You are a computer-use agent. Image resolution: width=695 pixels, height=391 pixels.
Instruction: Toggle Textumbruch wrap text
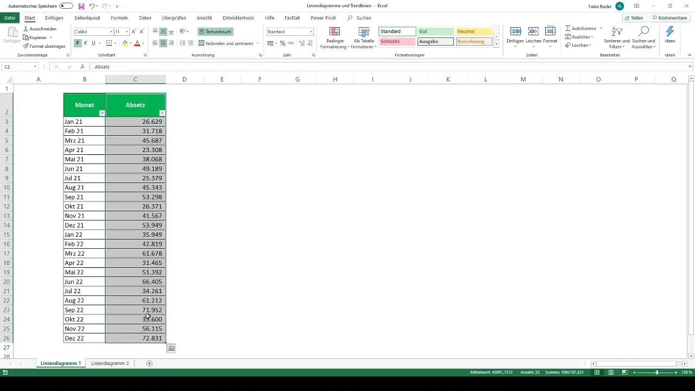(x=215, y=31)
